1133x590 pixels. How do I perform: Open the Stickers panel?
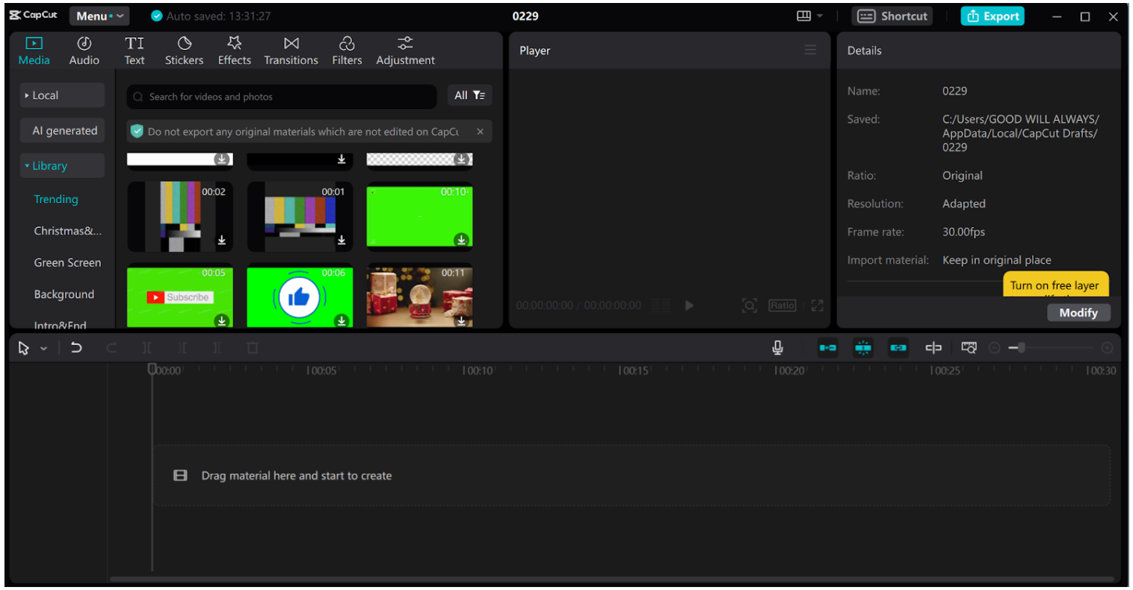(184, 50)
